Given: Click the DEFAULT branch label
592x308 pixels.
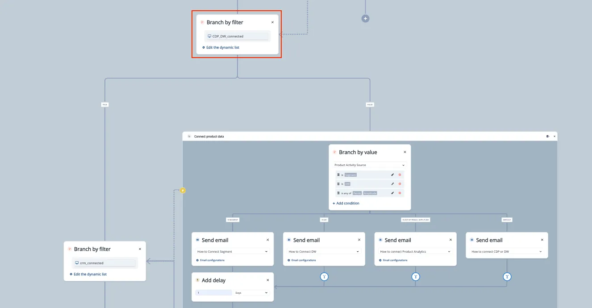Looking at the screenshot, I should pos(507,220).
